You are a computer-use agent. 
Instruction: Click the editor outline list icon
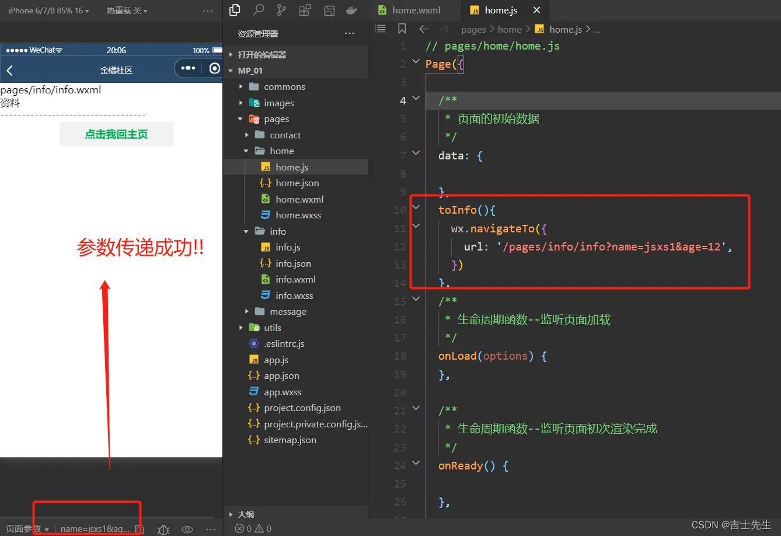(381, 28)
